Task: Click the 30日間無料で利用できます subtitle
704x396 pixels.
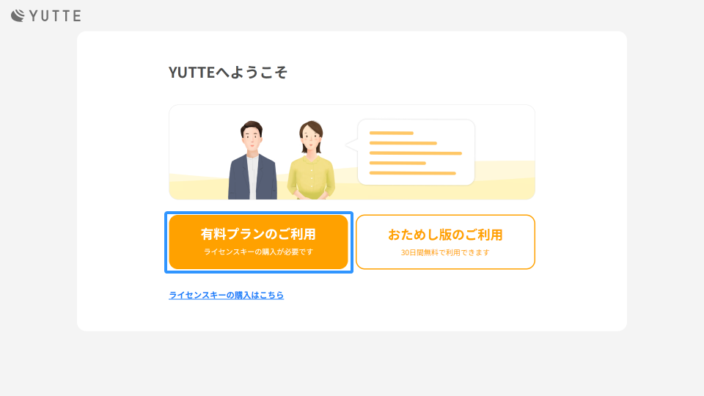Action: tap(445, 253)
